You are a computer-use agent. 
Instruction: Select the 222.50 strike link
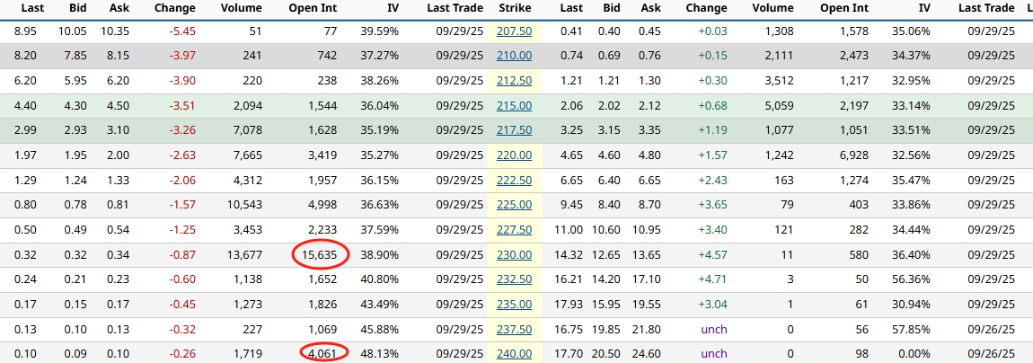(x=514, y=181)
